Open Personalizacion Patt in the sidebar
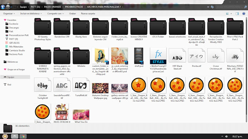This screenshot has width=248, height=139. tap(19, 35)
